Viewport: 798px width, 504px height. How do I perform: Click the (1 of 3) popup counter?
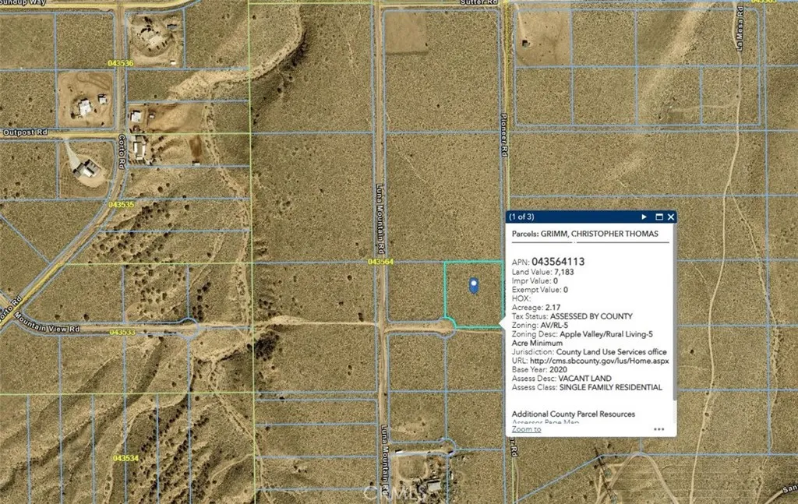click(x=521, y=217)
